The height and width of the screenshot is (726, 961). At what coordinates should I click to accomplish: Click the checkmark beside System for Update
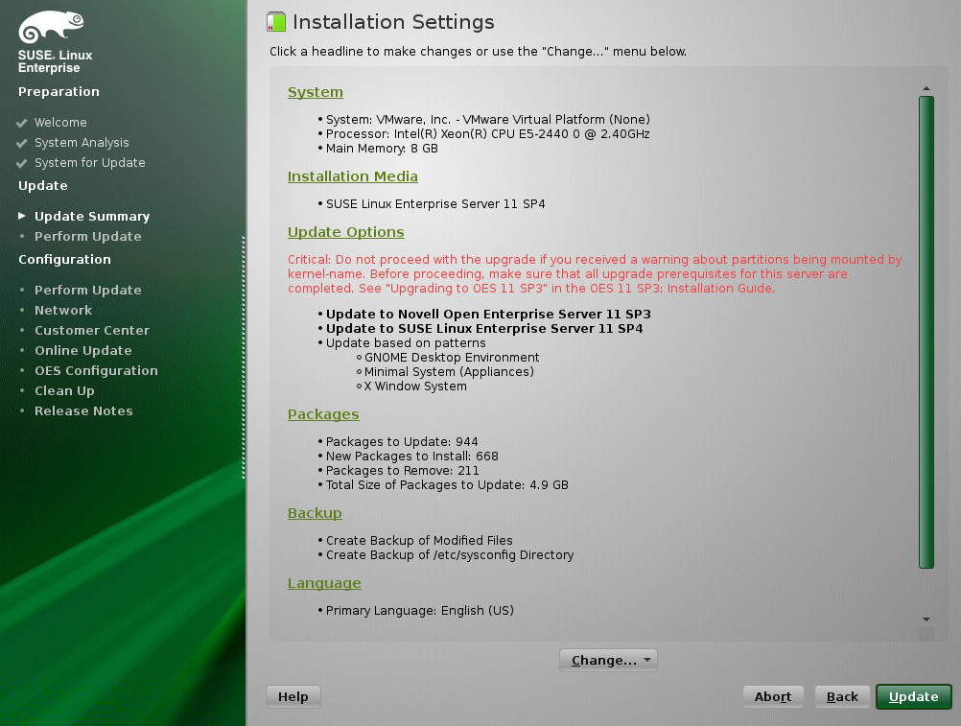tap(21, 164)
